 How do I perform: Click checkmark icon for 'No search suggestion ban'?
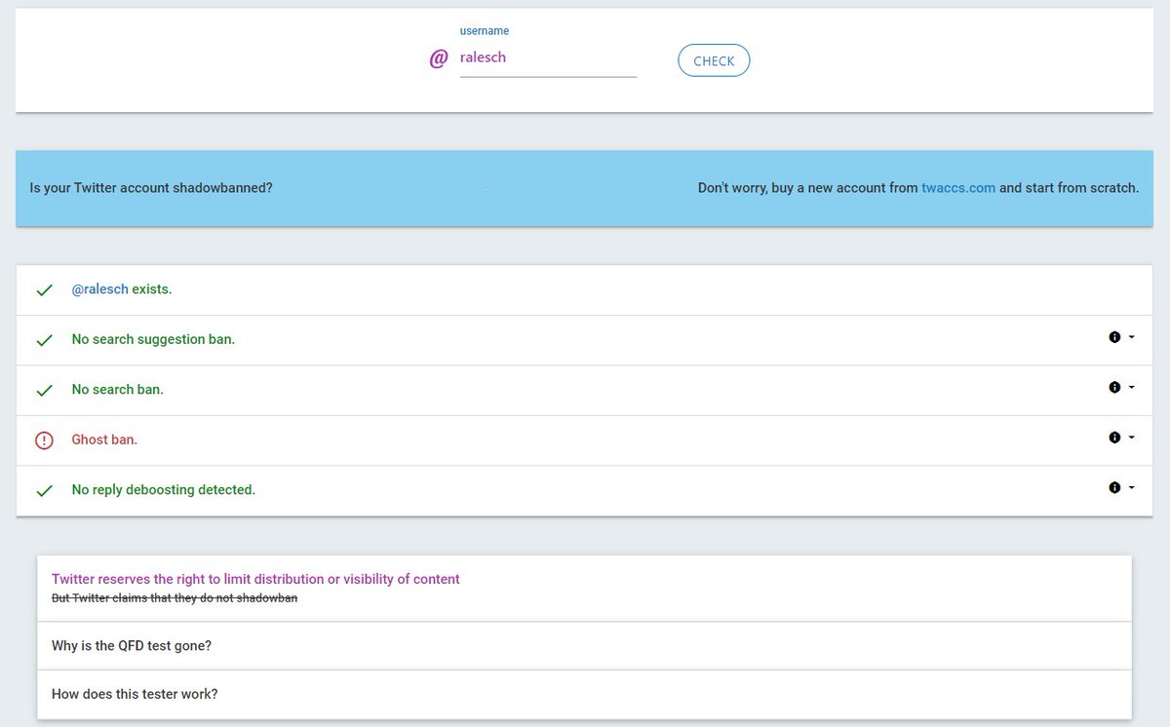(x=44, y=340)
